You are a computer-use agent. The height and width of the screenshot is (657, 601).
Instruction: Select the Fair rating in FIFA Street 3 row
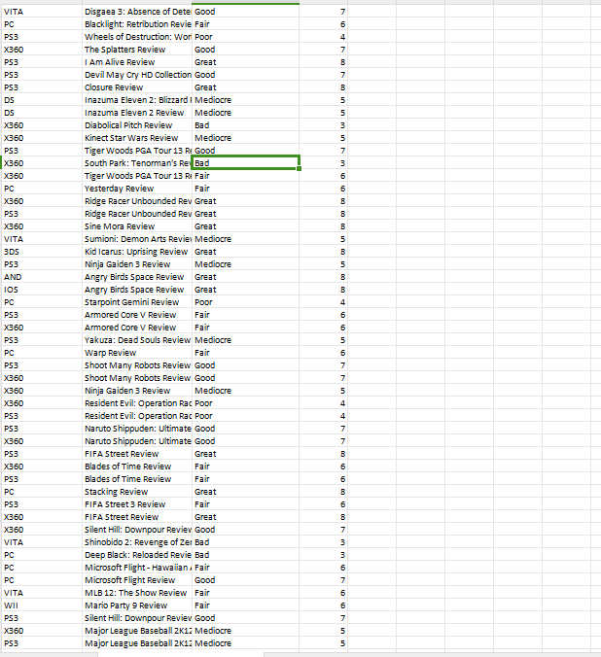tap(246, 504)
